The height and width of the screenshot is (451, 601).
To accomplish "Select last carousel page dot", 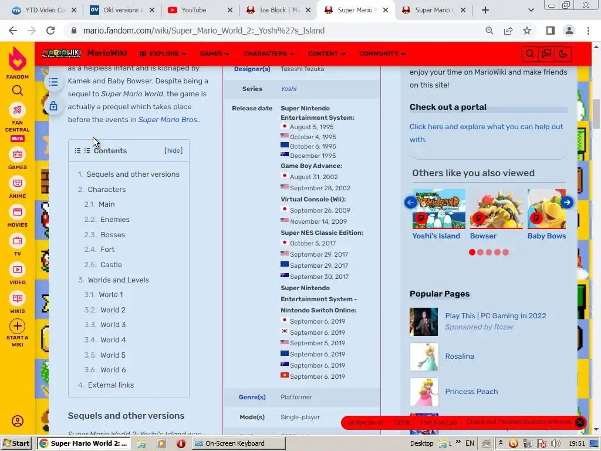I will (505, 253).
